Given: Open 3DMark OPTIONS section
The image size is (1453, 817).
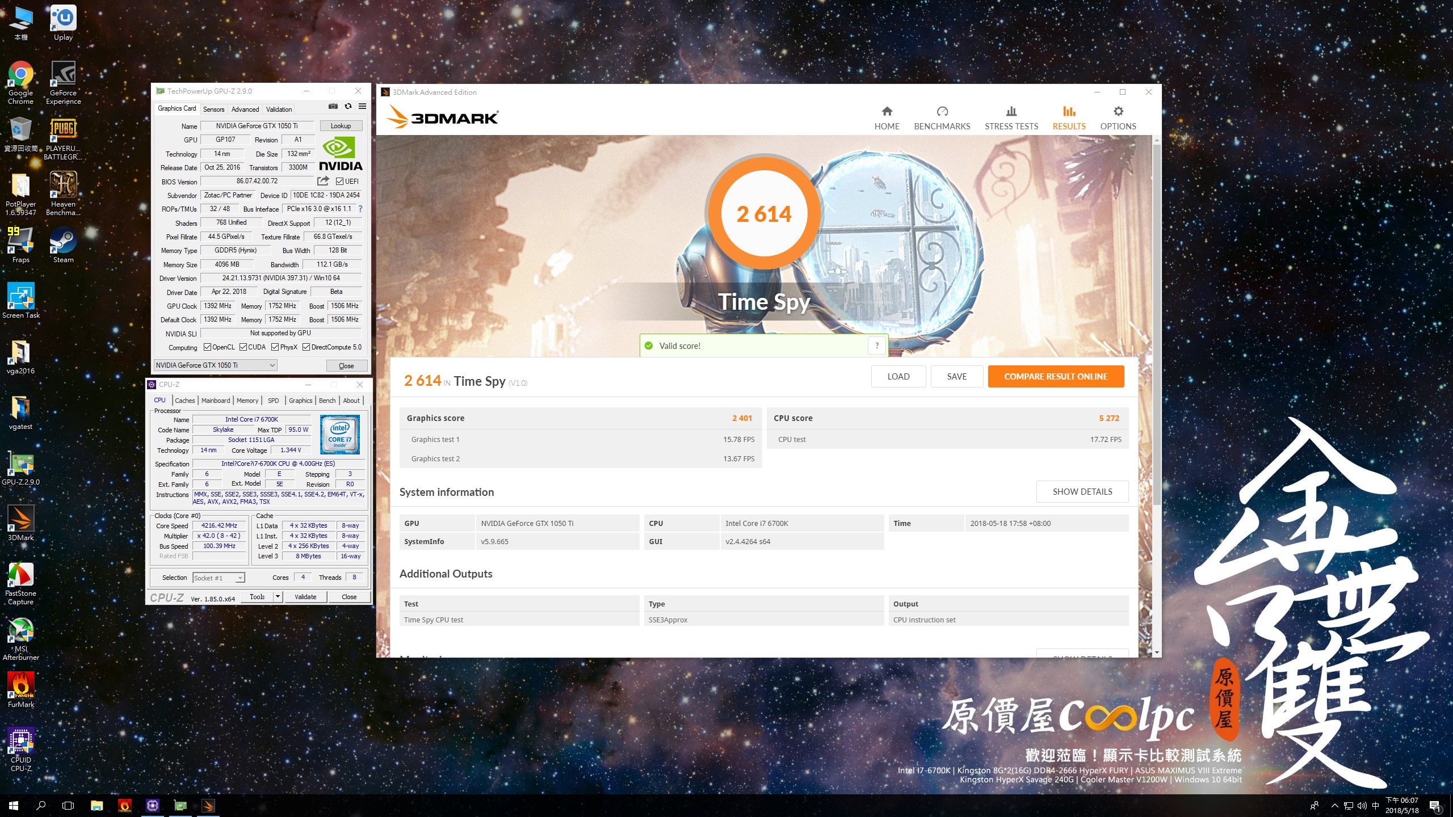Looking at the screenshot, I should coord(1118,118).
